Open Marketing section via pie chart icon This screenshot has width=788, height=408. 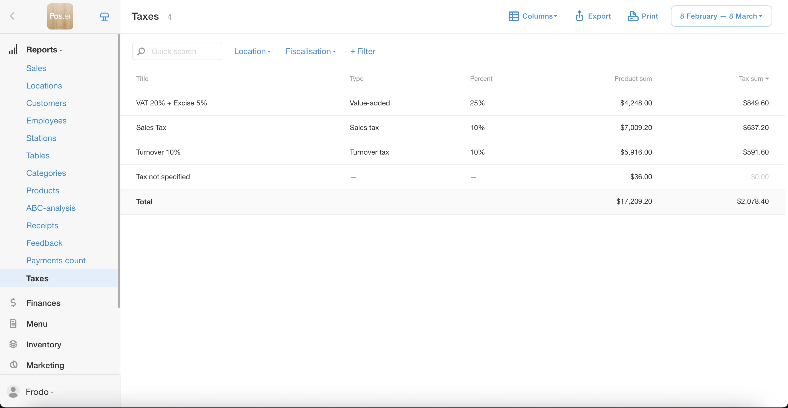point(13,365)
